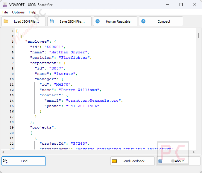This screenshot has width=202, height=173.
Task: Open the File menu
Action: pos(5,12)
